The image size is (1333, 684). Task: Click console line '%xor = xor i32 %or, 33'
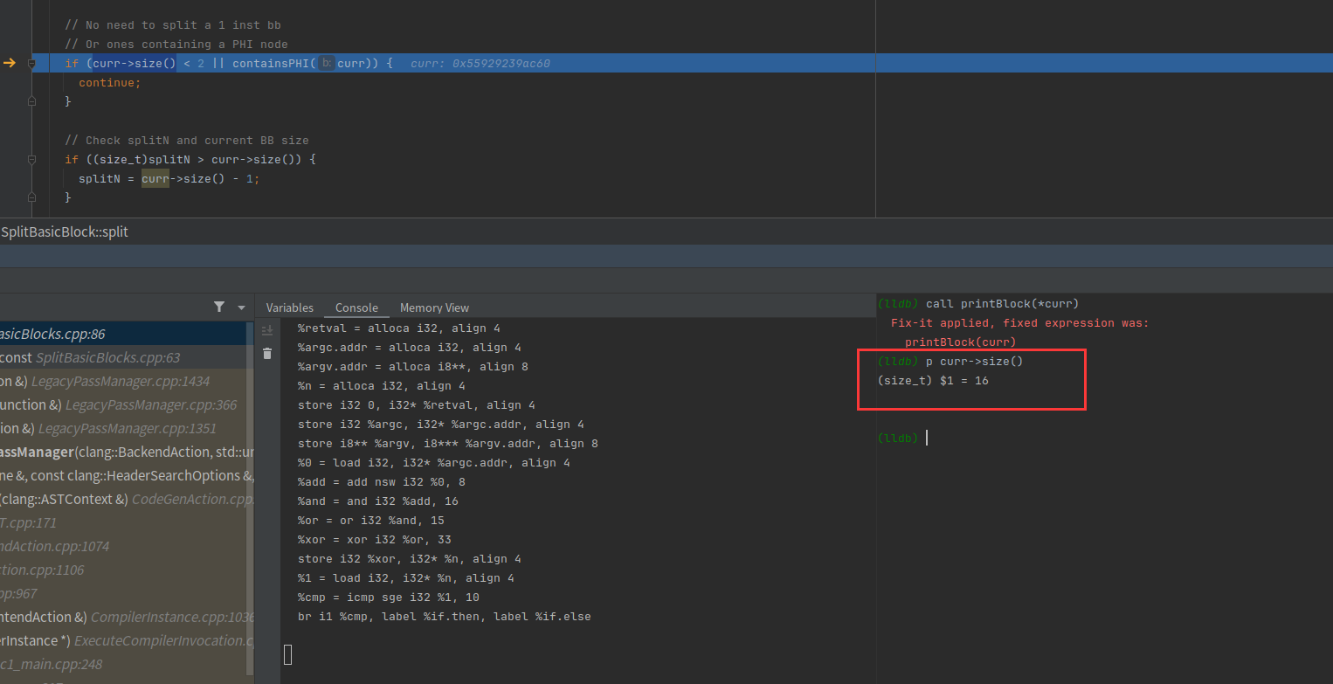point(374,540)
